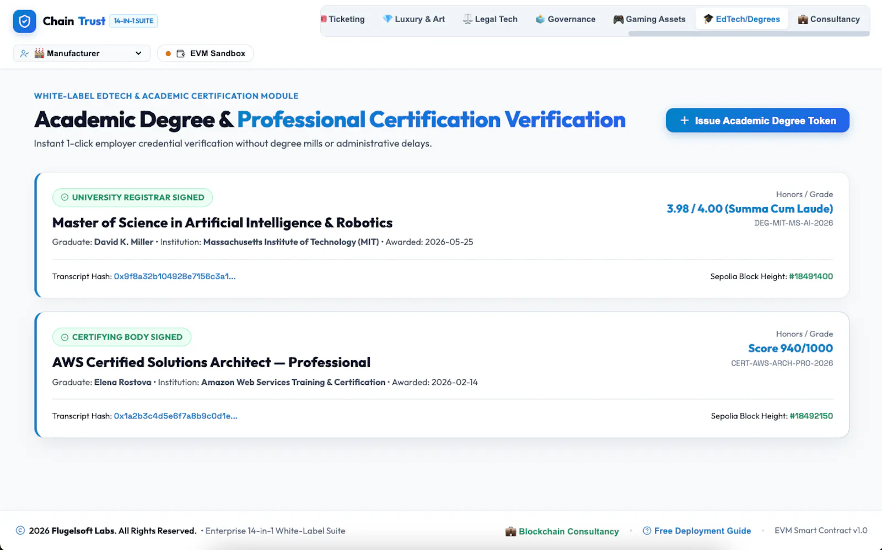882x550 pixels.
Task: Click transcript hash 0x1a2b3c4d5e6f7a8b9c0d1e...
Action: click(176, 416)
